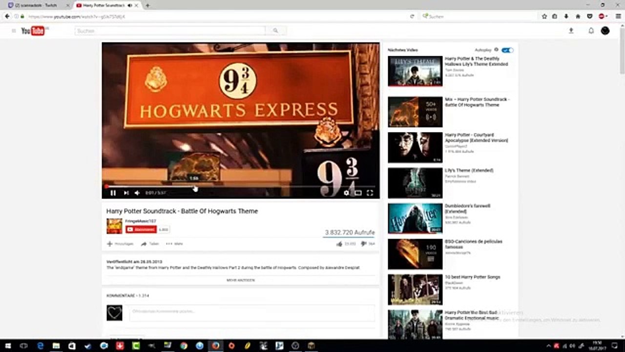Mute tab via the tab speaker icon
Screen dimensions: 625x352
129,5
